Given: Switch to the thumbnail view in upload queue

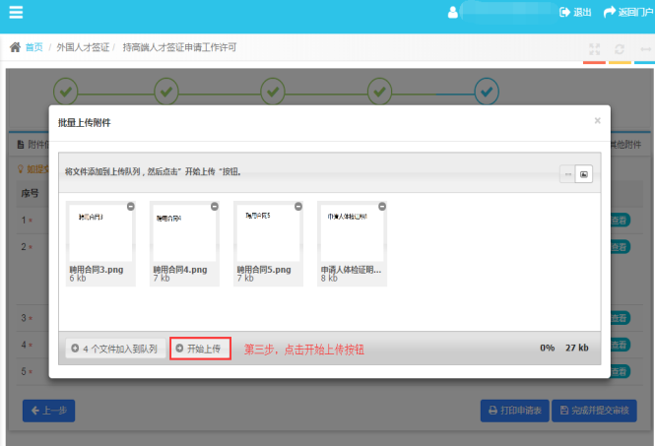Looking at the screenshot, I should click(583, 174).
